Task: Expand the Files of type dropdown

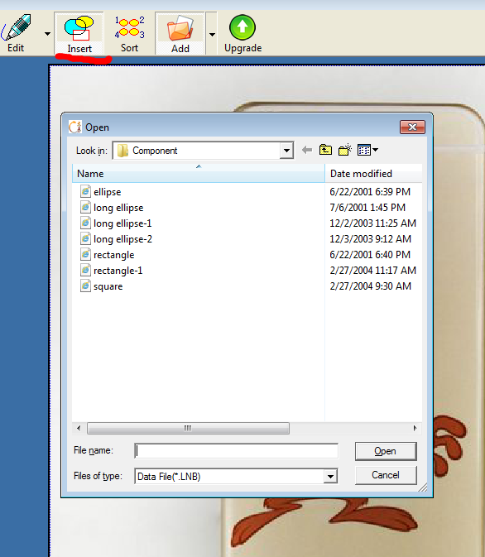Action: pyautogui.click(x=330, y=477)
